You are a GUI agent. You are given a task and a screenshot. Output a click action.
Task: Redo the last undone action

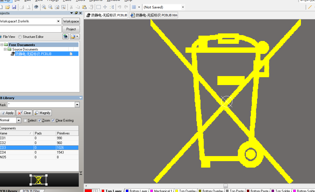point(126,7)
